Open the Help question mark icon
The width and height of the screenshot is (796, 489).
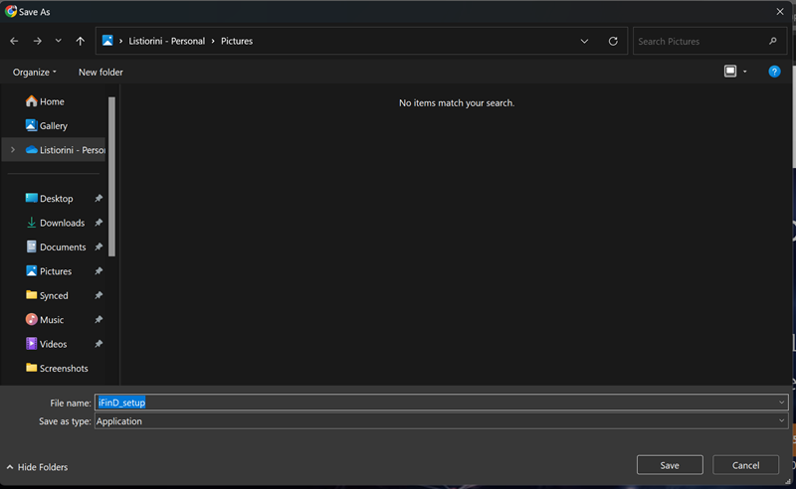[774, 72]
